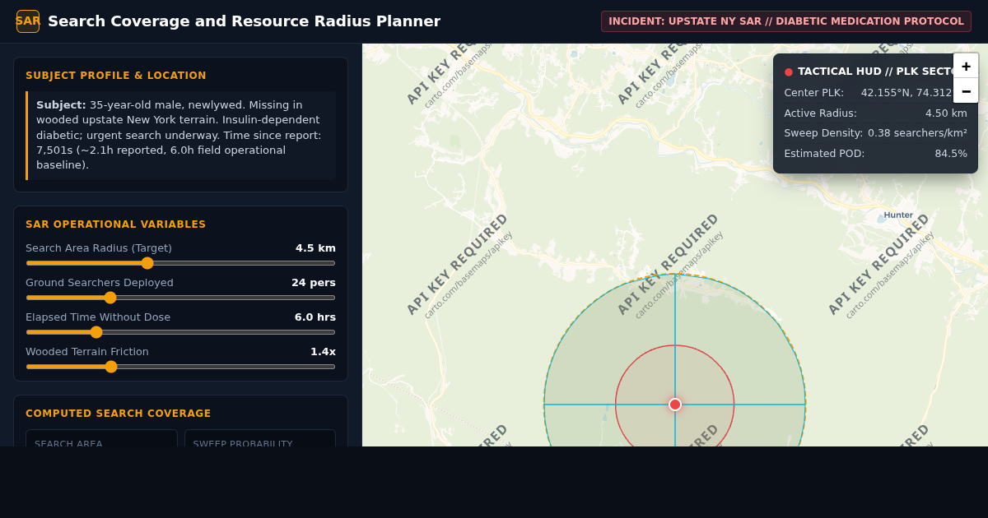Click the red PLK center marker

tap(675, 405)
